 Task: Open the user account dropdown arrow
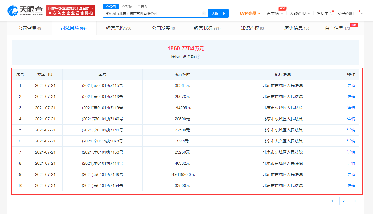pyautogui.click(x=362, y=13)
